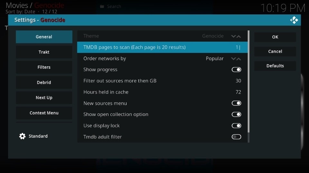
Task: Change the Standard settings level
Action: pyautogui.click(x=33, y=136)
